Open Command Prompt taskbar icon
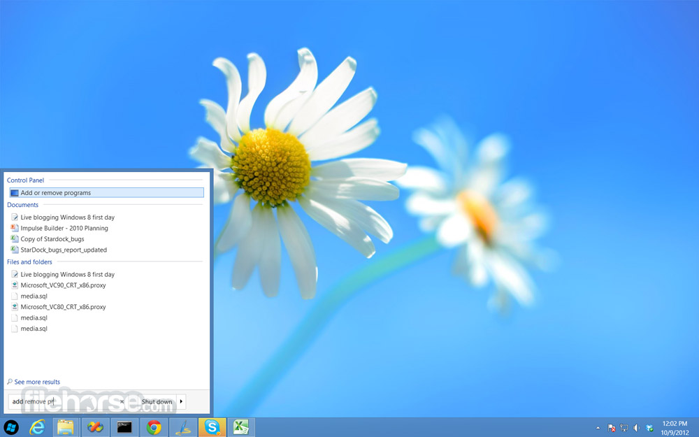The width and height of the screenshot is (699, 437). click(x=124, y=427)
